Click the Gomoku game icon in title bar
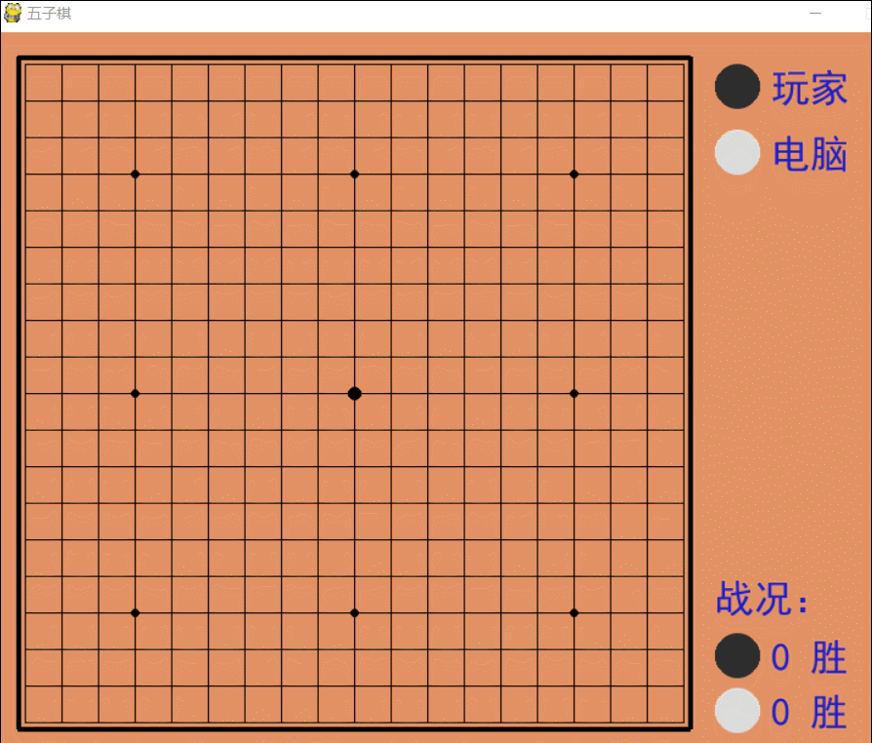The image size is (872, 743). tap(13, 14)
